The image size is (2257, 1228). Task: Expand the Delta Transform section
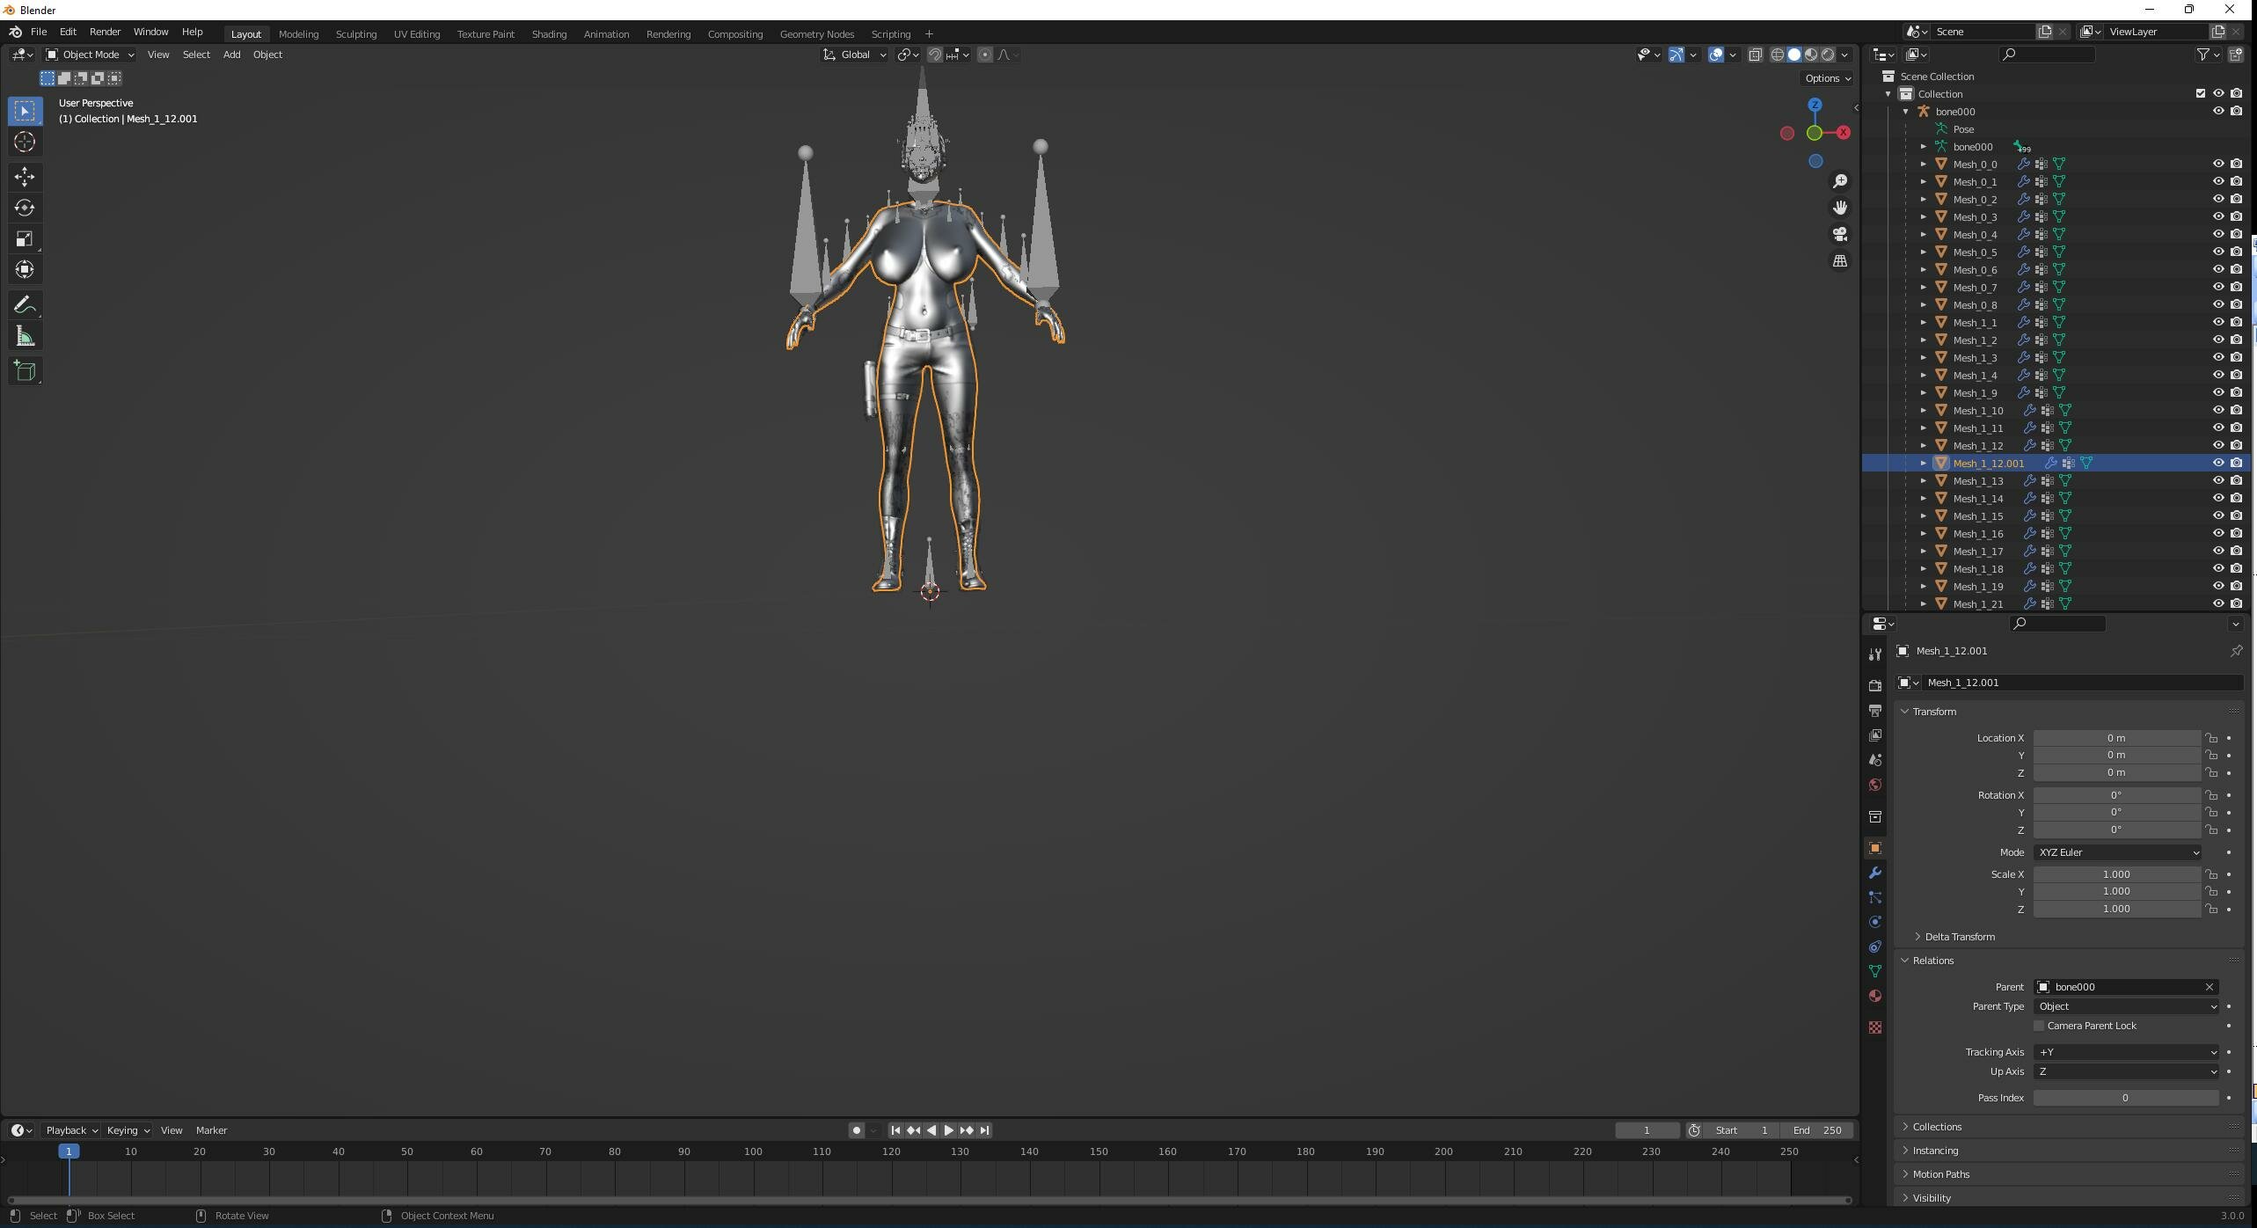[x=1960, y=937]
